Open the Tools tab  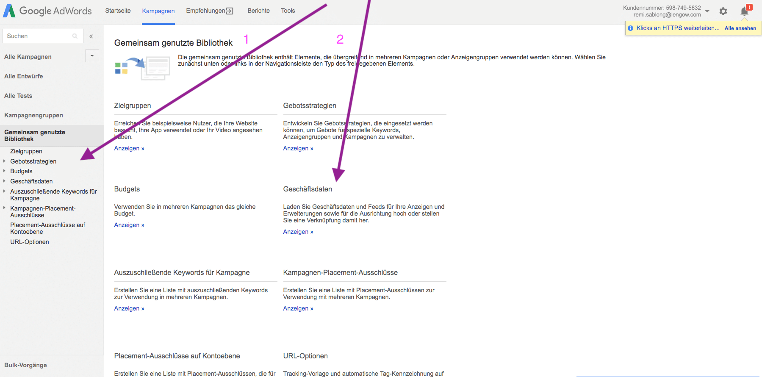point(288,11)
